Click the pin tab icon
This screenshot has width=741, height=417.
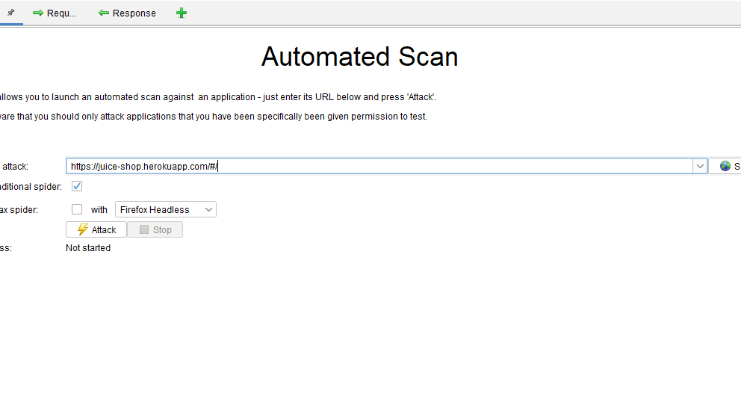pyautogui.click(x=11, y=13)
